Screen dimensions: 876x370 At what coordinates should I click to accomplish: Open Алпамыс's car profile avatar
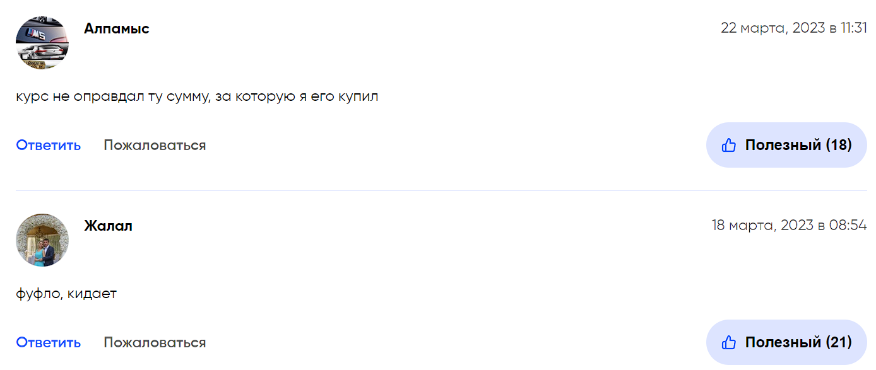pos(42,42)
